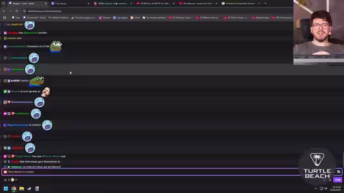Open the Clip Queue bookmark
The width and height of the screenshot is (344, 193).
pos(120,18)
